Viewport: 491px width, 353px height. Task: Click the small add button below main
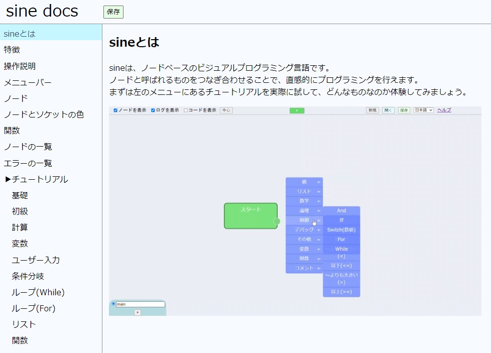coord(138,312)
